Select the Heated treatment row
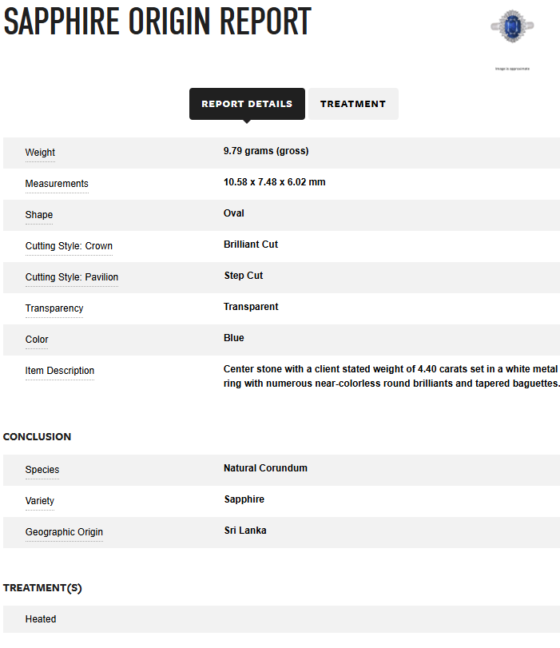 [x=281, y=619]
